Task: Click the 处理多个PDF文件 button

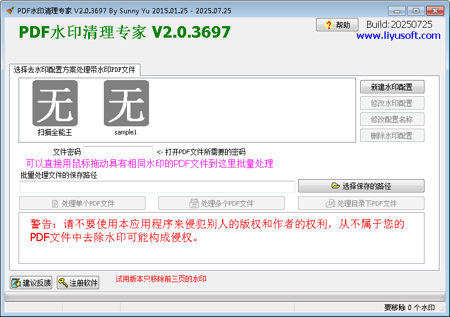Action: pyautogui.click(x=222, y=203)
